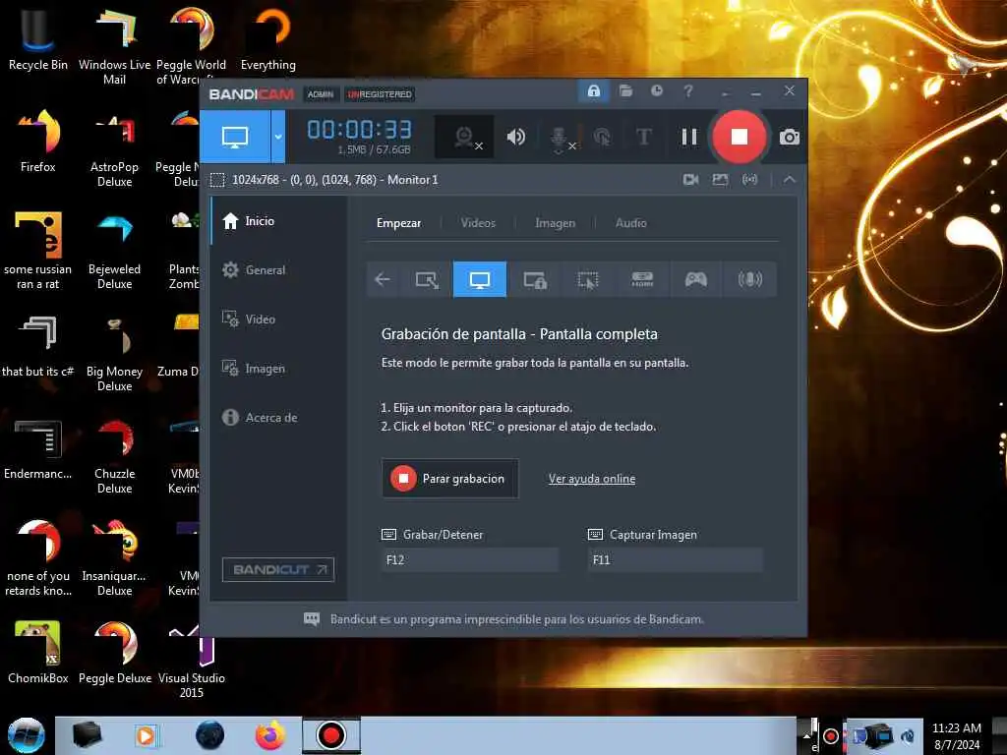Open the Video settings section
Image resolution: width=1007 pixels, height=755 pixels.
tap(278, 319)
